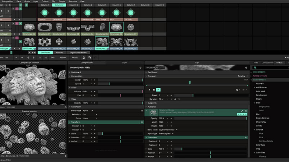
Task: Open the Timeline transport mode dropdown
Action: tap(243, 76)
